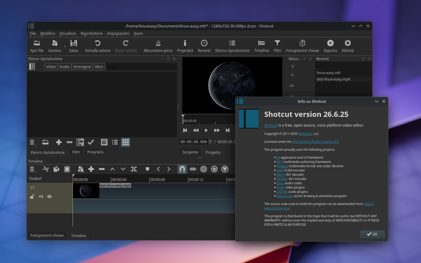This screenshot has height=263, width=421.
Task: Mute track V1 speaker icon
Action: (41, 196)
